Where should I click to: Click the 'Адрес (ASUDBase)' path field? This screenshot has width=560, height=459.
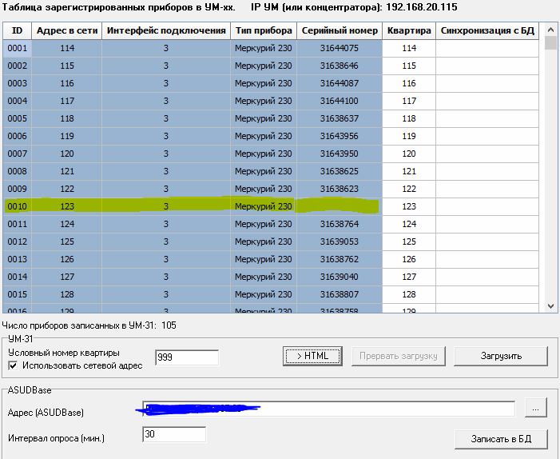pos(328,409)
